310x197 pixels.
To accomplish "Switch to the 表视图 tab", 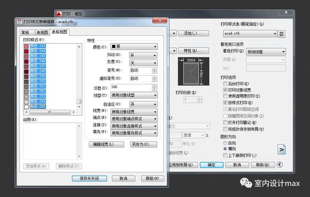I will [42, 32].
